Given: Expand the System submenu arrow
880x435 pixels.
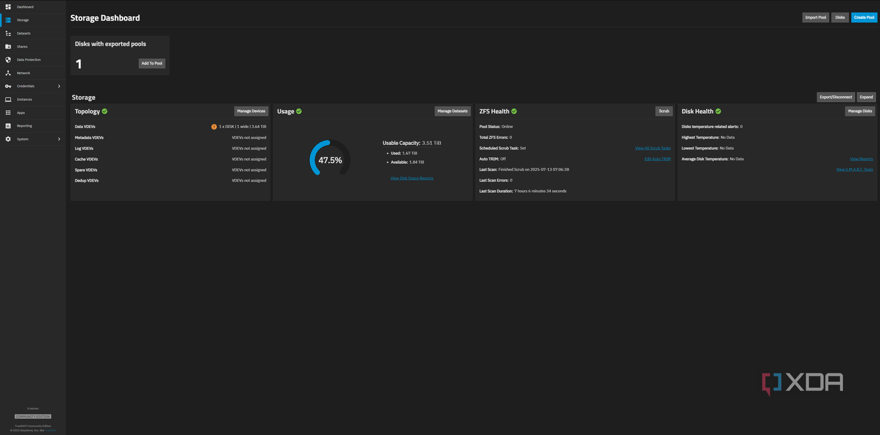Looking at the screenshot, I should [59, 139].
